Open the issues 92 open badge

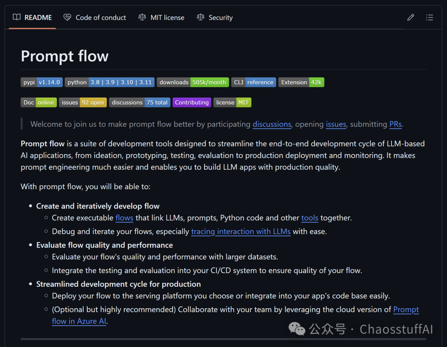point(83,102)
